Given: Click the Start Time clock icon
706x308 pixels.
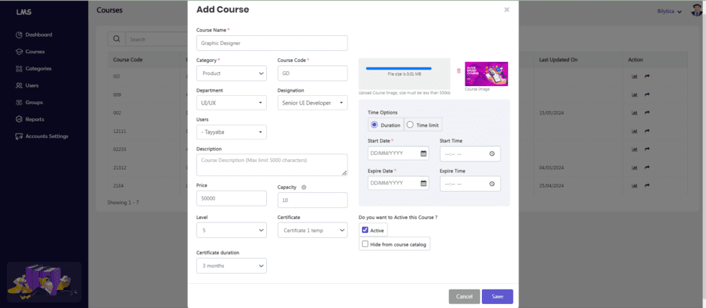Looking at the screenshot, I should coord(492,154).
